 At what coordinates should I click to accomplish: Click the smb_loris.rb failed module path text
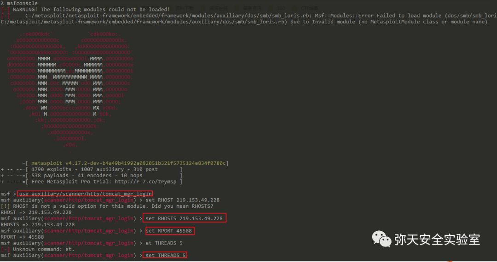pyautogui.click(x=168, y=16)
